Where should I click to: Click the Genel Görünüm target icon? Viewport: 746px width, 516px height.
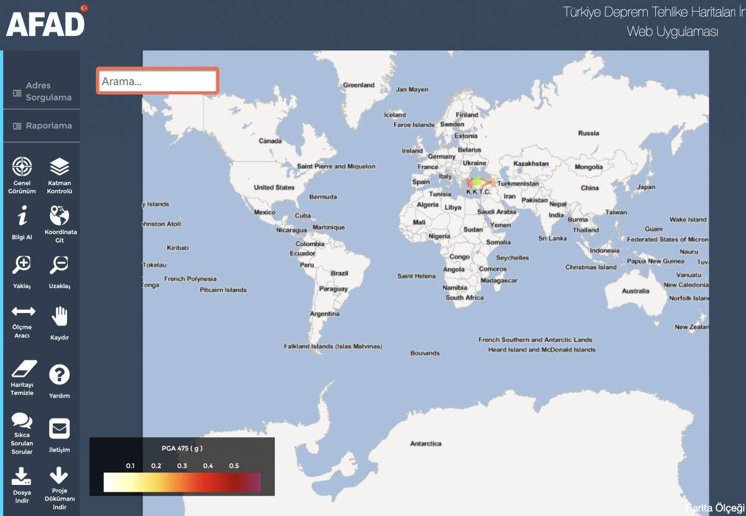(x=22, y=166)
